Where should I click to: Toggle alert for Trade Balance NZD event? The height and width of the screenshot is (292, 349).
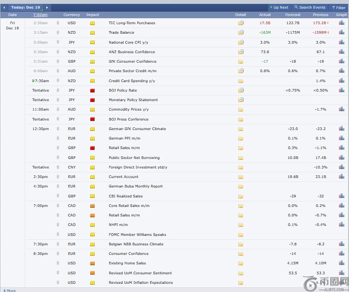point(58,32)
